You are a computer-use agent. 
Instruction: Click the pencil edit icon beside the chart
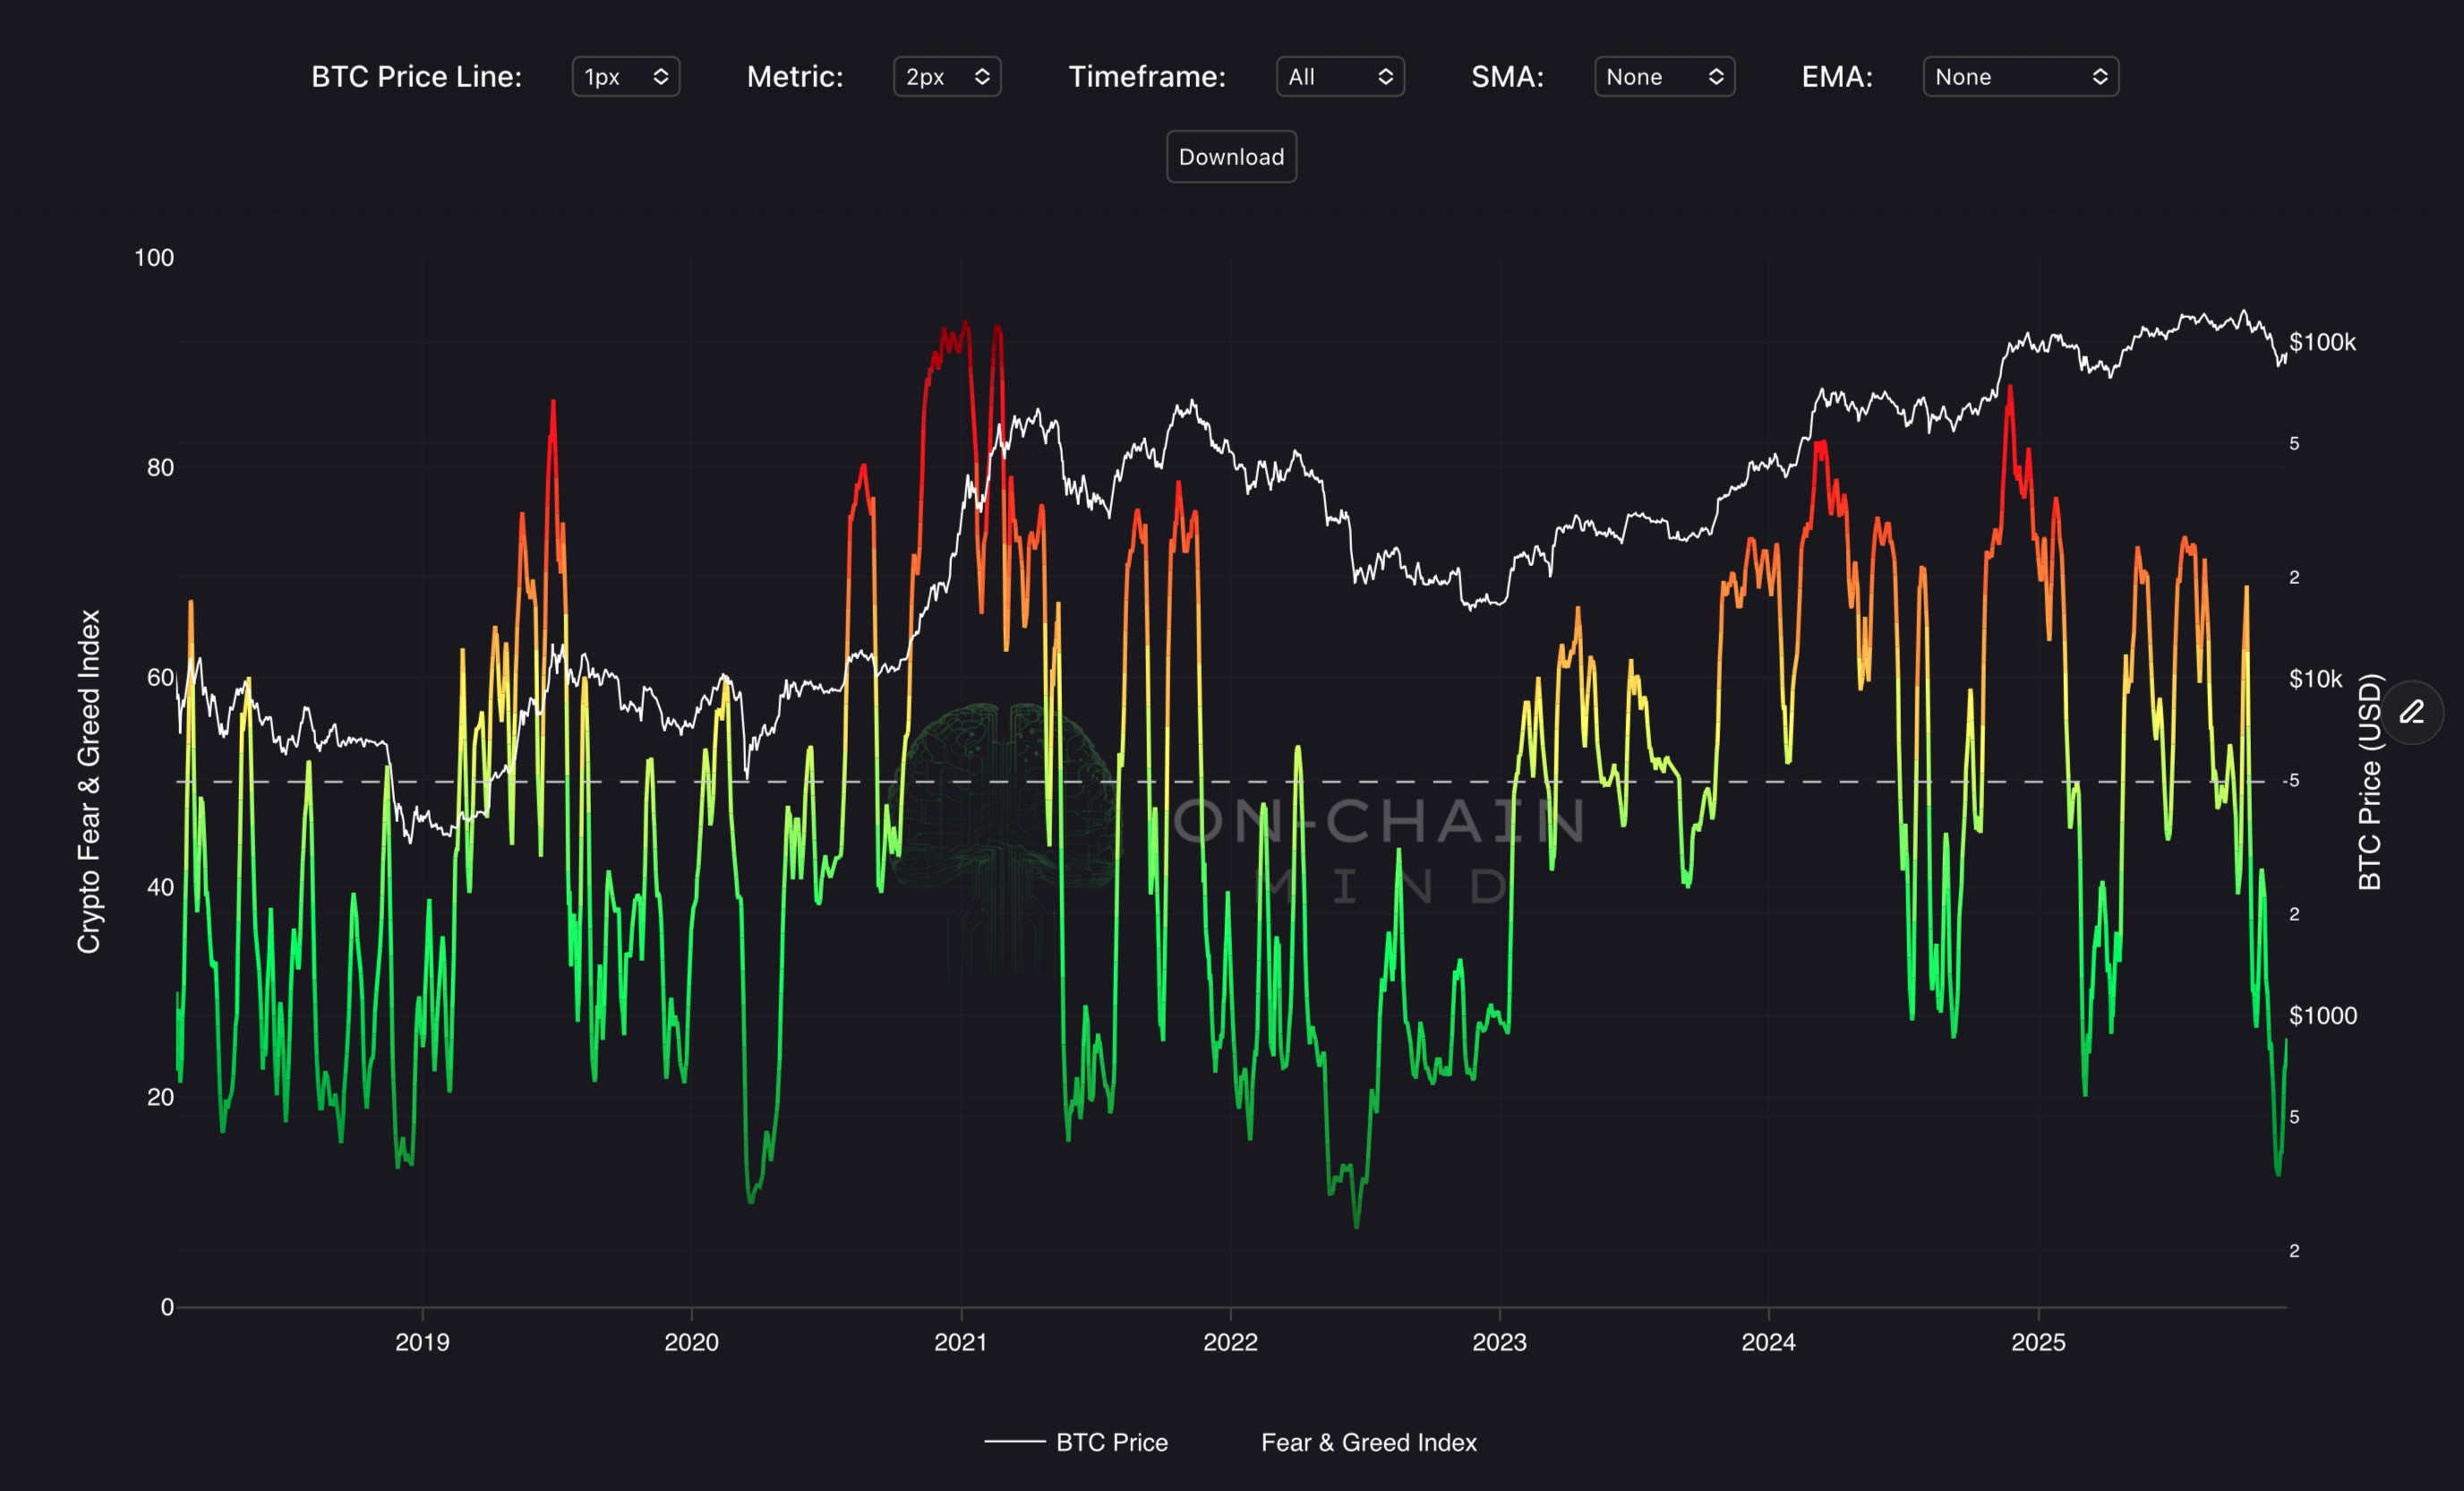[2412, 712]
